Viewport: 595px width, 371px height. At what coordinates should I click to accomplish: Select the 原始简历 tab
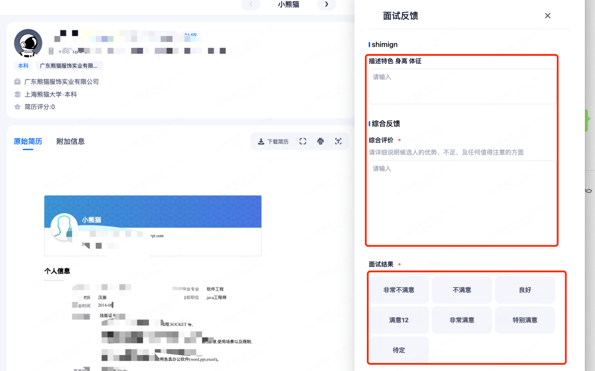tap(28, 141)
